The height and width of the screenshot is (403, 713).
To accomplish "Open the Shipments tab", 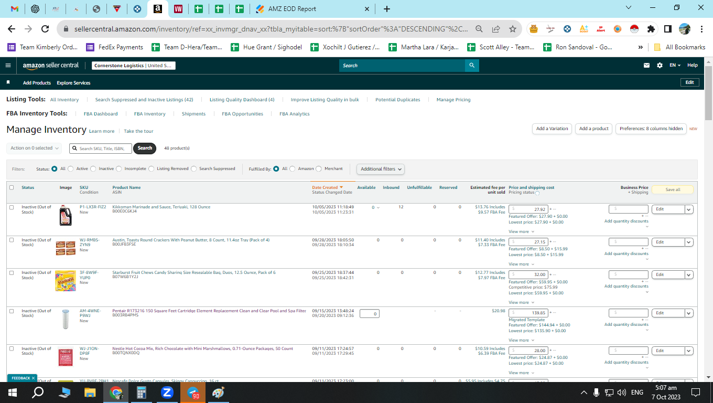I will [193, 114].
